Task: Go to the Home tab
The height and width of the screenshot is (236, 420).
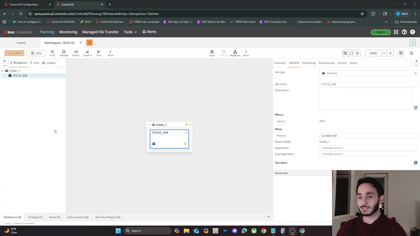Action: (x=21, y=43)
